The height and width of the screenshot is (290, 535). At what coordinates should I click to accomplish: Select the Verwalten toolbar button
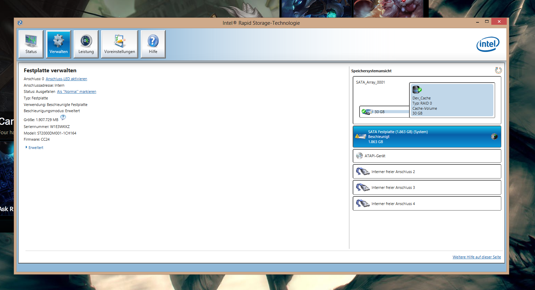(x=58, y=44)
